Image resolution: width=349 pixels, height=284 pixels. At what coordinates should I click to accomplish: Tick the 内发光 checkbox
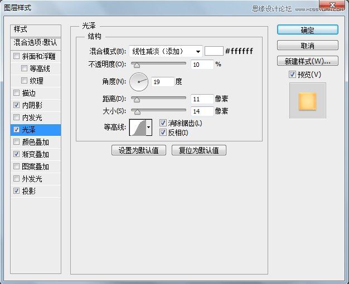(x=17, y=117)
